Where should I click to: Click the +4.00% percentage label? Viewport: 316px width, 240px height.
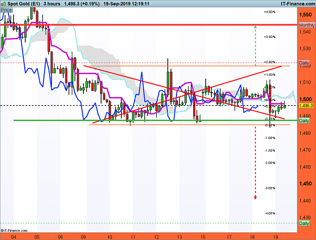[x=269, y=12]
